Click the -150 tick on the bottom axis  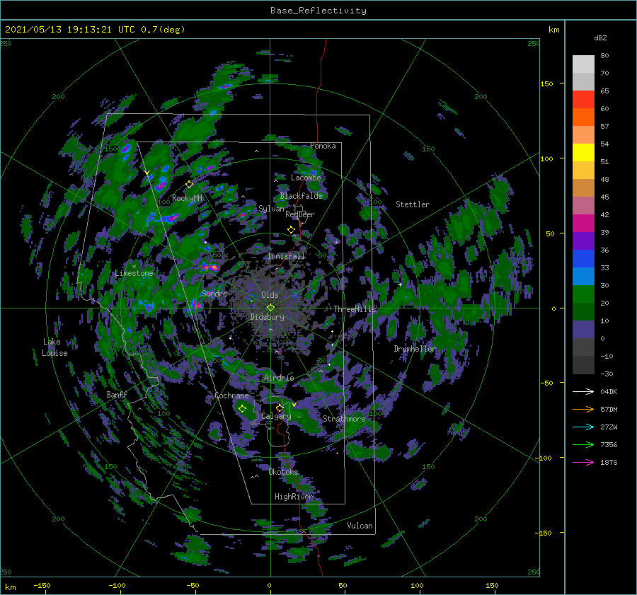42,585
